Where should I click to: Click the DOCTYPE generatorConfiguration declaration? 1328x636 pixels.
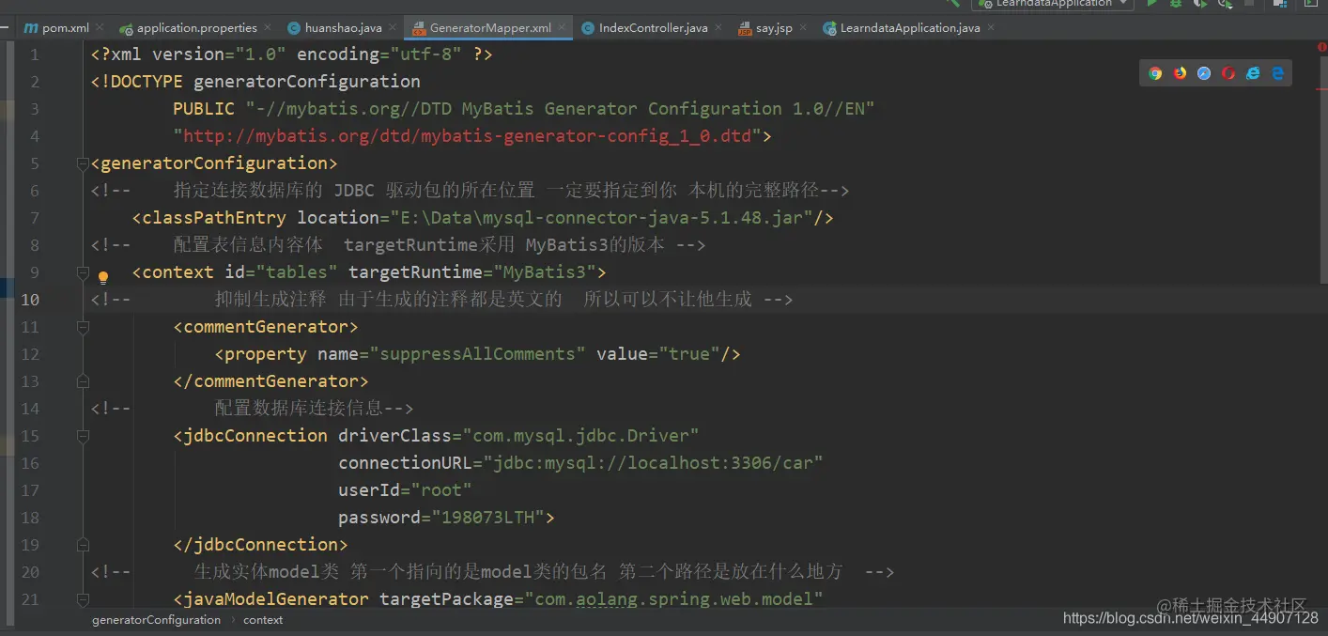click(255, 82)
